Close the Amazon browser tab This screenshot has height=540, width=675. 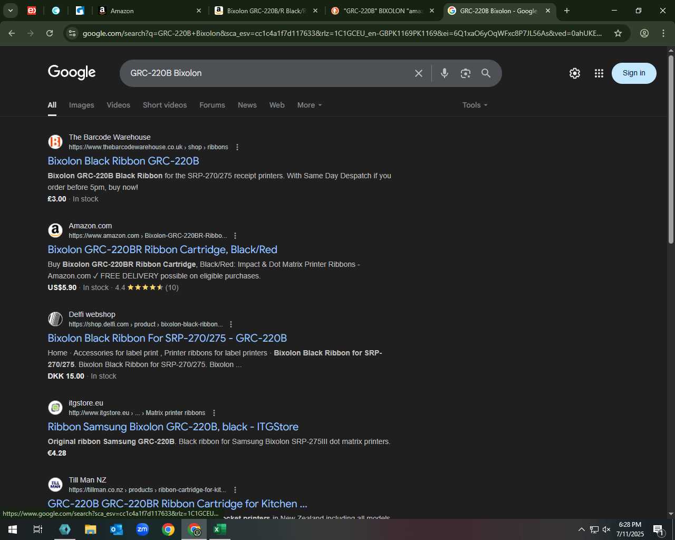coord(199,11)
